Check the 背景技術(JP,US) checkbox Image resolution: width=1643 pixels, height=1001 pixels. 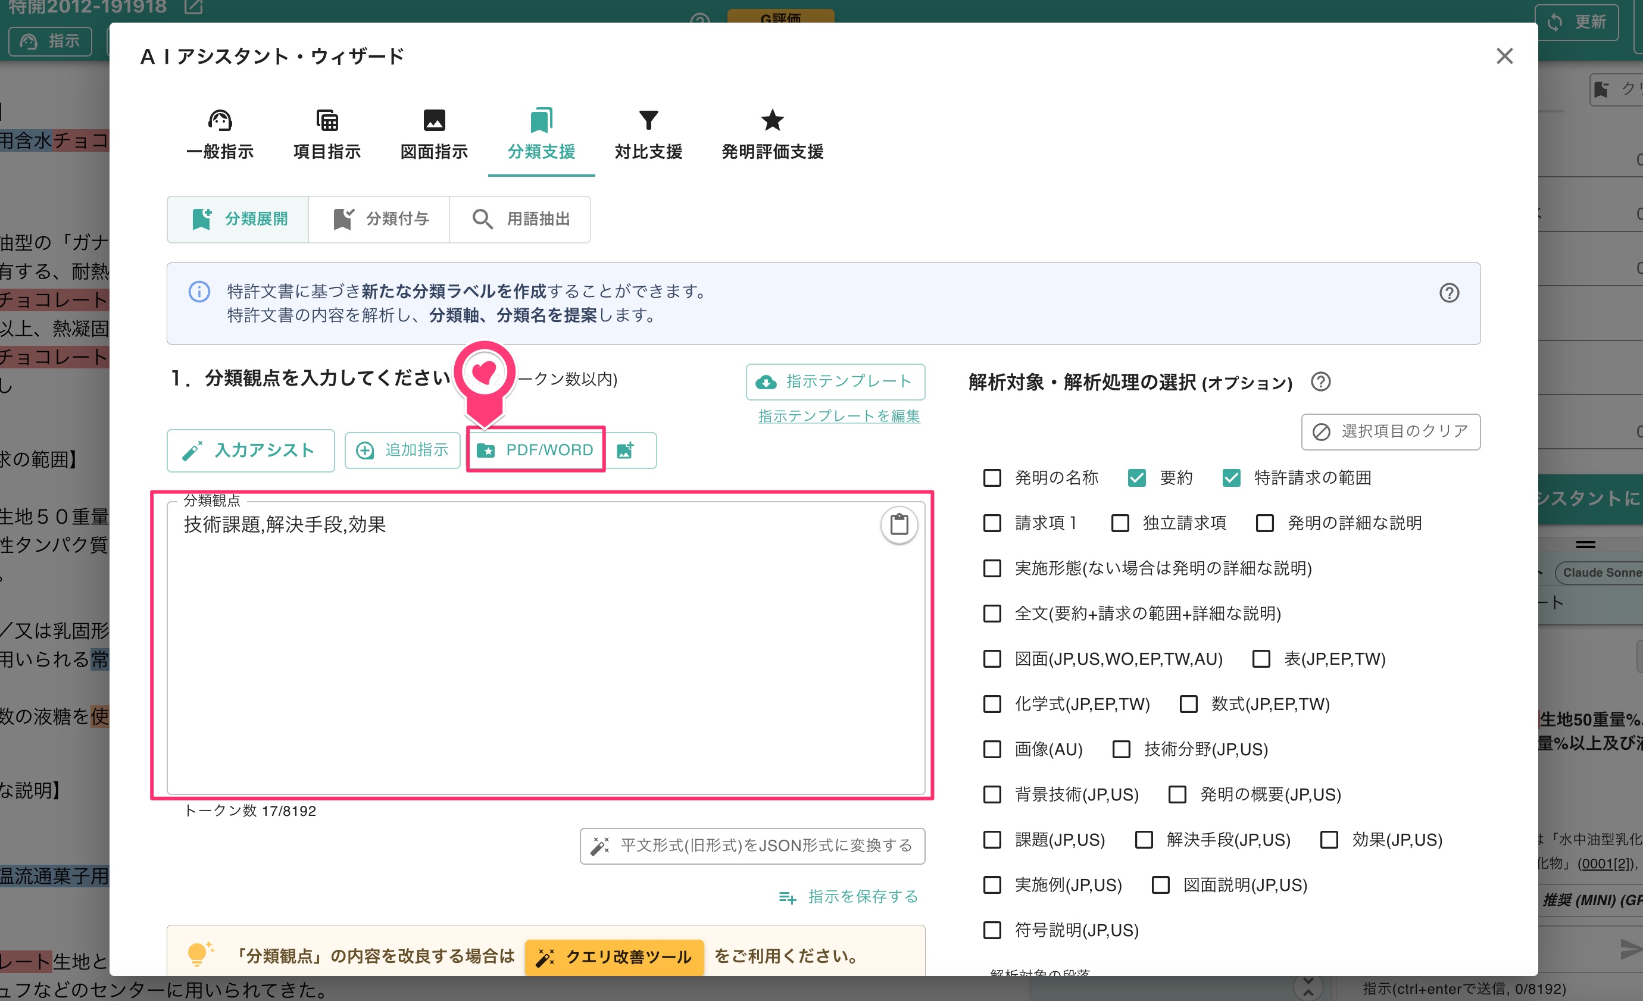(992, 794)
